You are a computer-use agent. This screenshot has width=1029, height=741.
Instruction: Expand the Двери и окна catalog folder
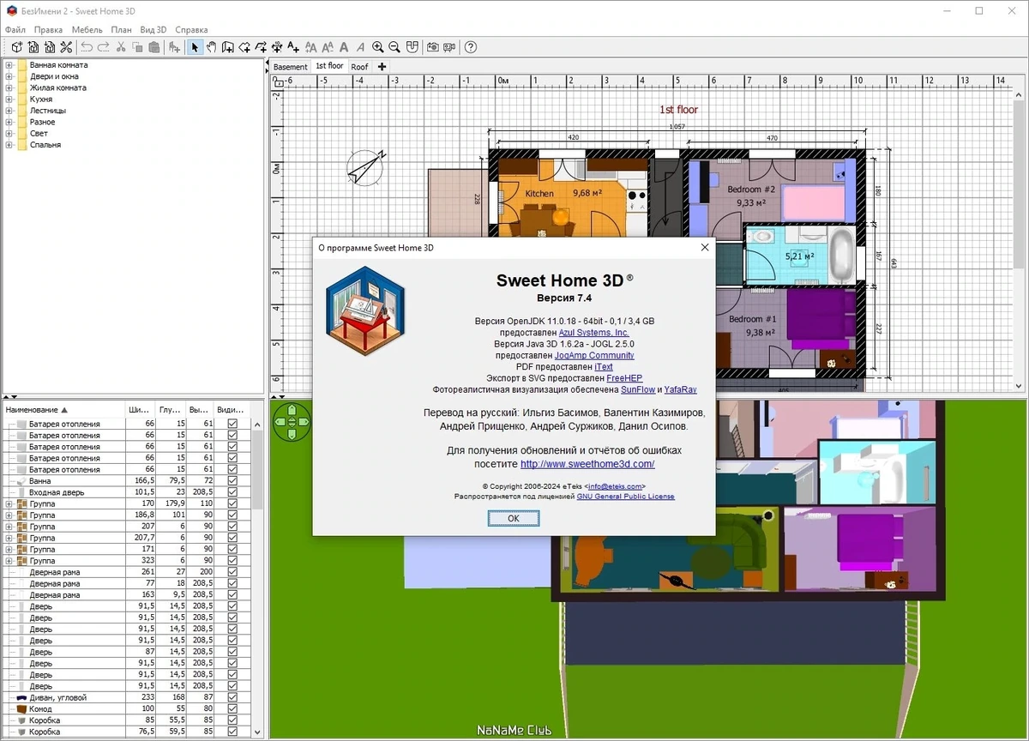click(9, 76)
